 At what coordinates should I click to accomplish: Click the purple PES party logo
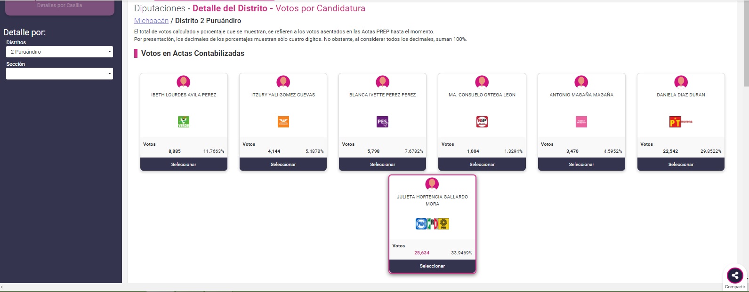(382, 122)
